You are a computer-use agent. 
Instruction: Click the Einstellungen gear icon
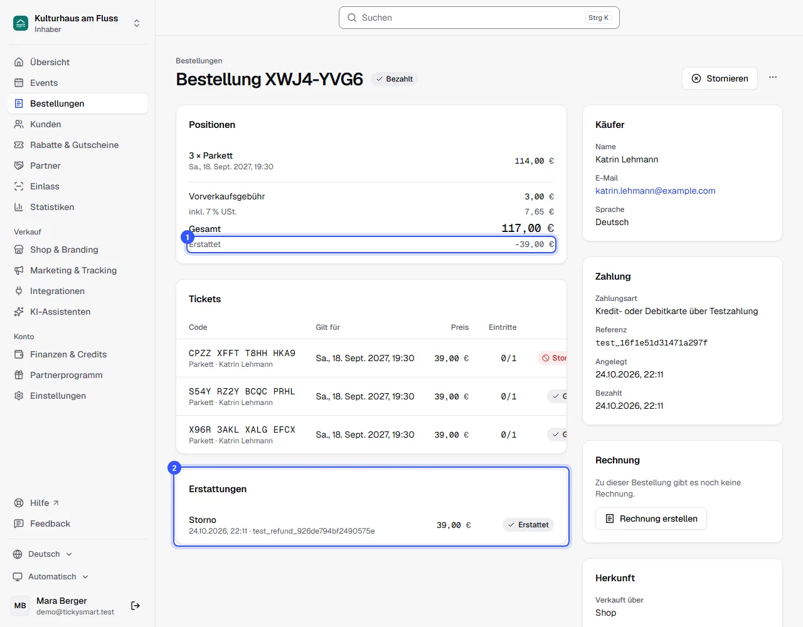point(19,396)
